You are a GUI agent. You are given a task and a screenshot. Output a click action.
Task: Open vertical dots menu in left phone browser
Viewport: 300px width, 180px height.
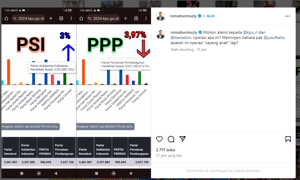click(x=71, y=18)
